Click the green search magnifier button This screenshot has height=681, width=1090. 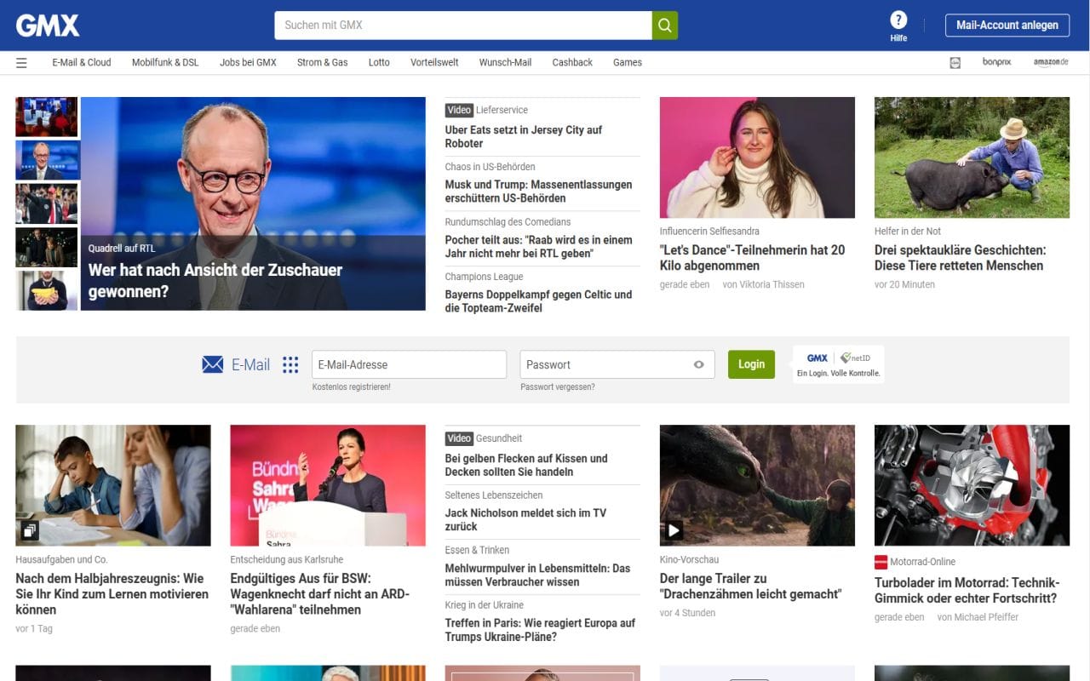pyautogui.click(x=665, y=26)
